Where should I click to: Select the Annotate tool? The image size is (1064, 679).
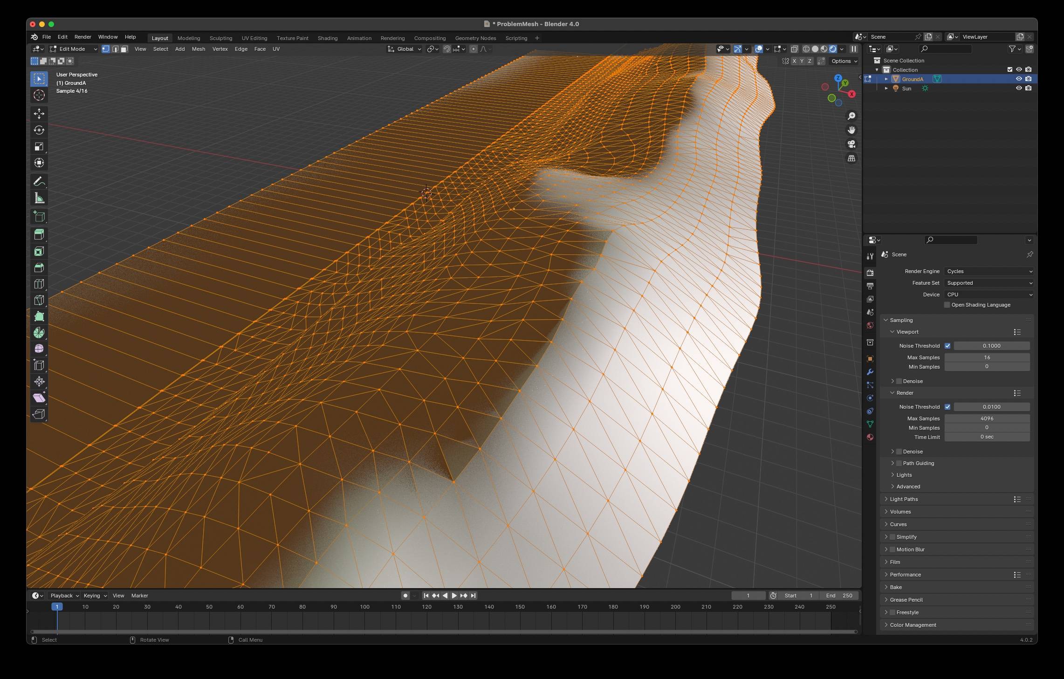click(x=39, y=182)
